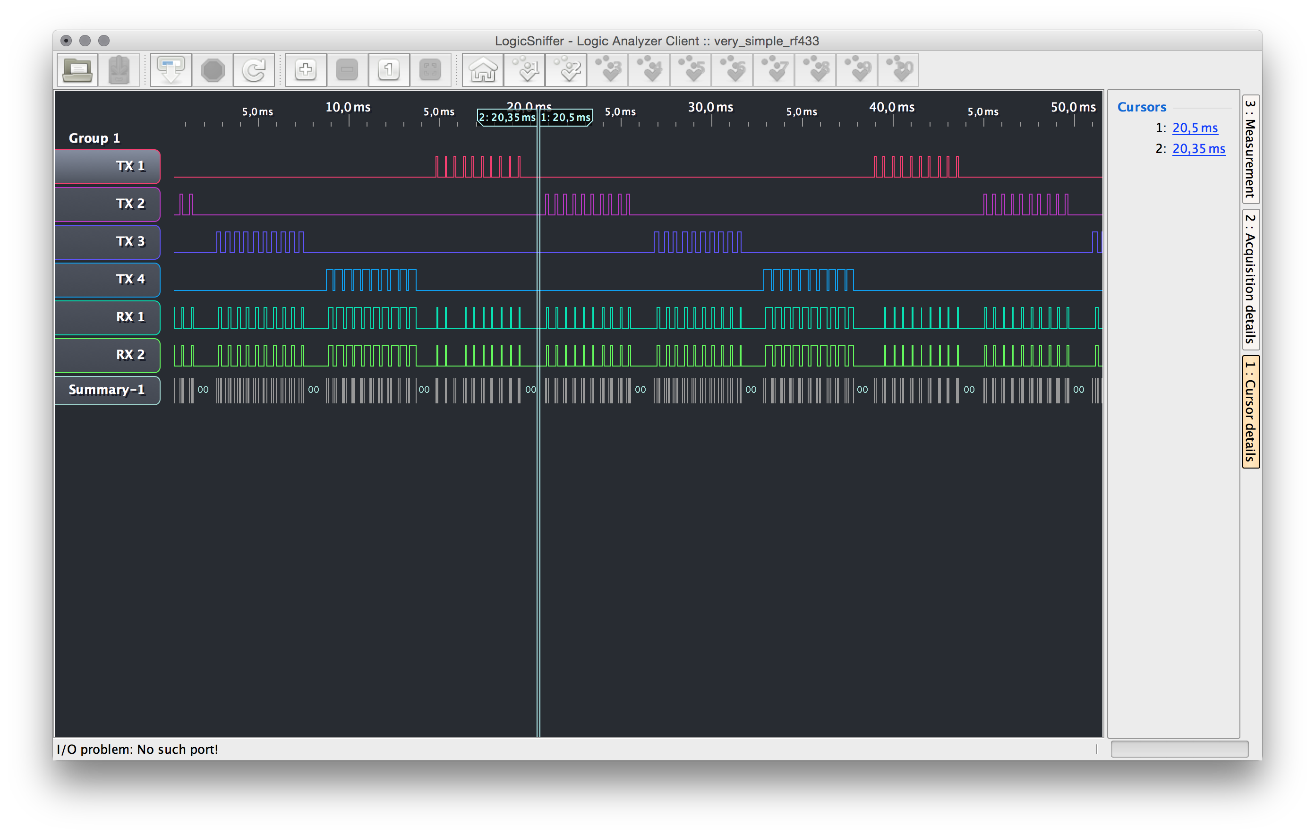The image size is (1315, 836).
Task: Jump to cursor 1 toolbar icon
Action: (524, 70)
